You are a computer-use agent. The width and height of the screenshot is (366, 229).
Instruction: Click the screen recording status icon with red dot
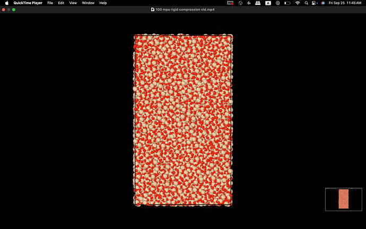[230, 3]
